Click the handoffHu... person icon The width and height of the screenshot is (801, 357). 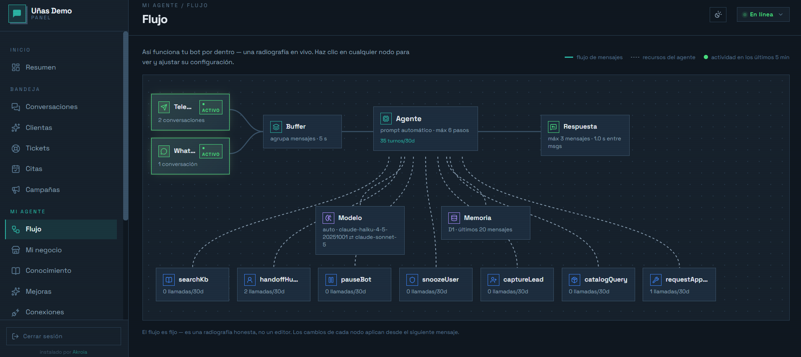(x=250, y=279)
